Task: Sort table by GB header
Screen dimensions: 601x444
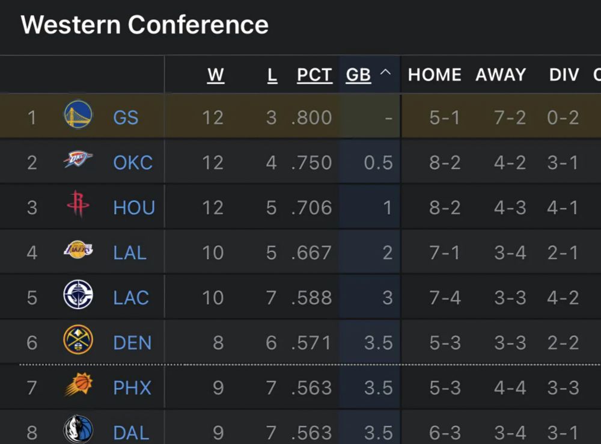Action: coord(358,75)
